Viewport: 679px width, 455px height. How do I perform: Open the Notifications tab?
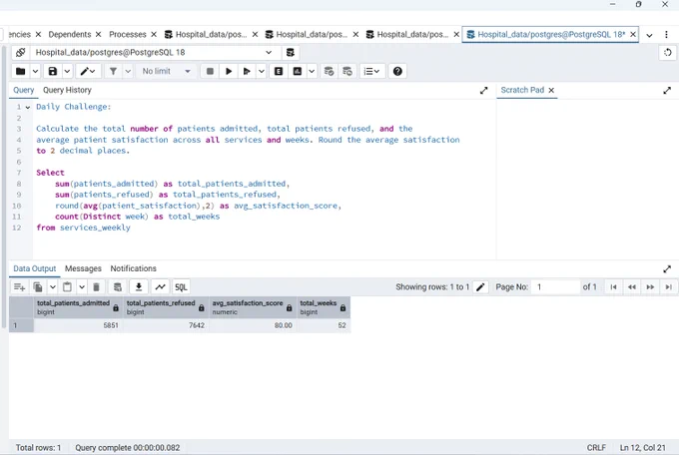point(134,268)
